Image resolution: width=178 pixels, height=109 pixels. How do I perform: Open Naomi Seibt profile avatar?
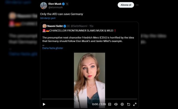[x=44, y=26]
